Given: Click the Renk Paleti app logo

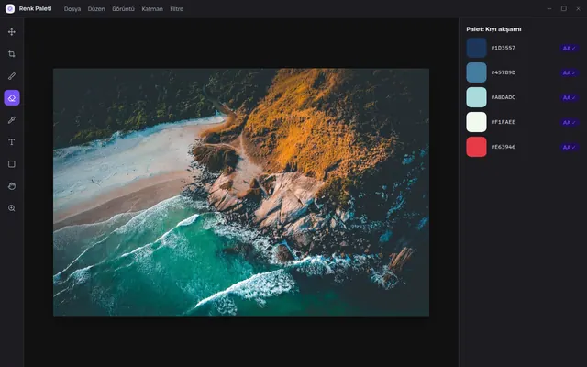Looking at the screenshot, I should tap(10, 8).
